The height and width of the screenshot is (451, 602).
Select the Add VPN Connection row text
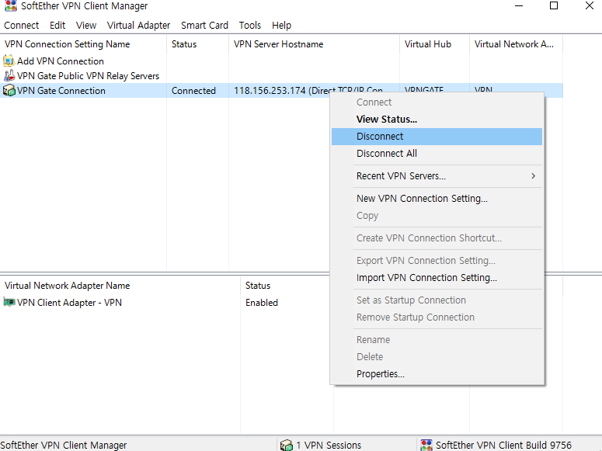(61, 61)
